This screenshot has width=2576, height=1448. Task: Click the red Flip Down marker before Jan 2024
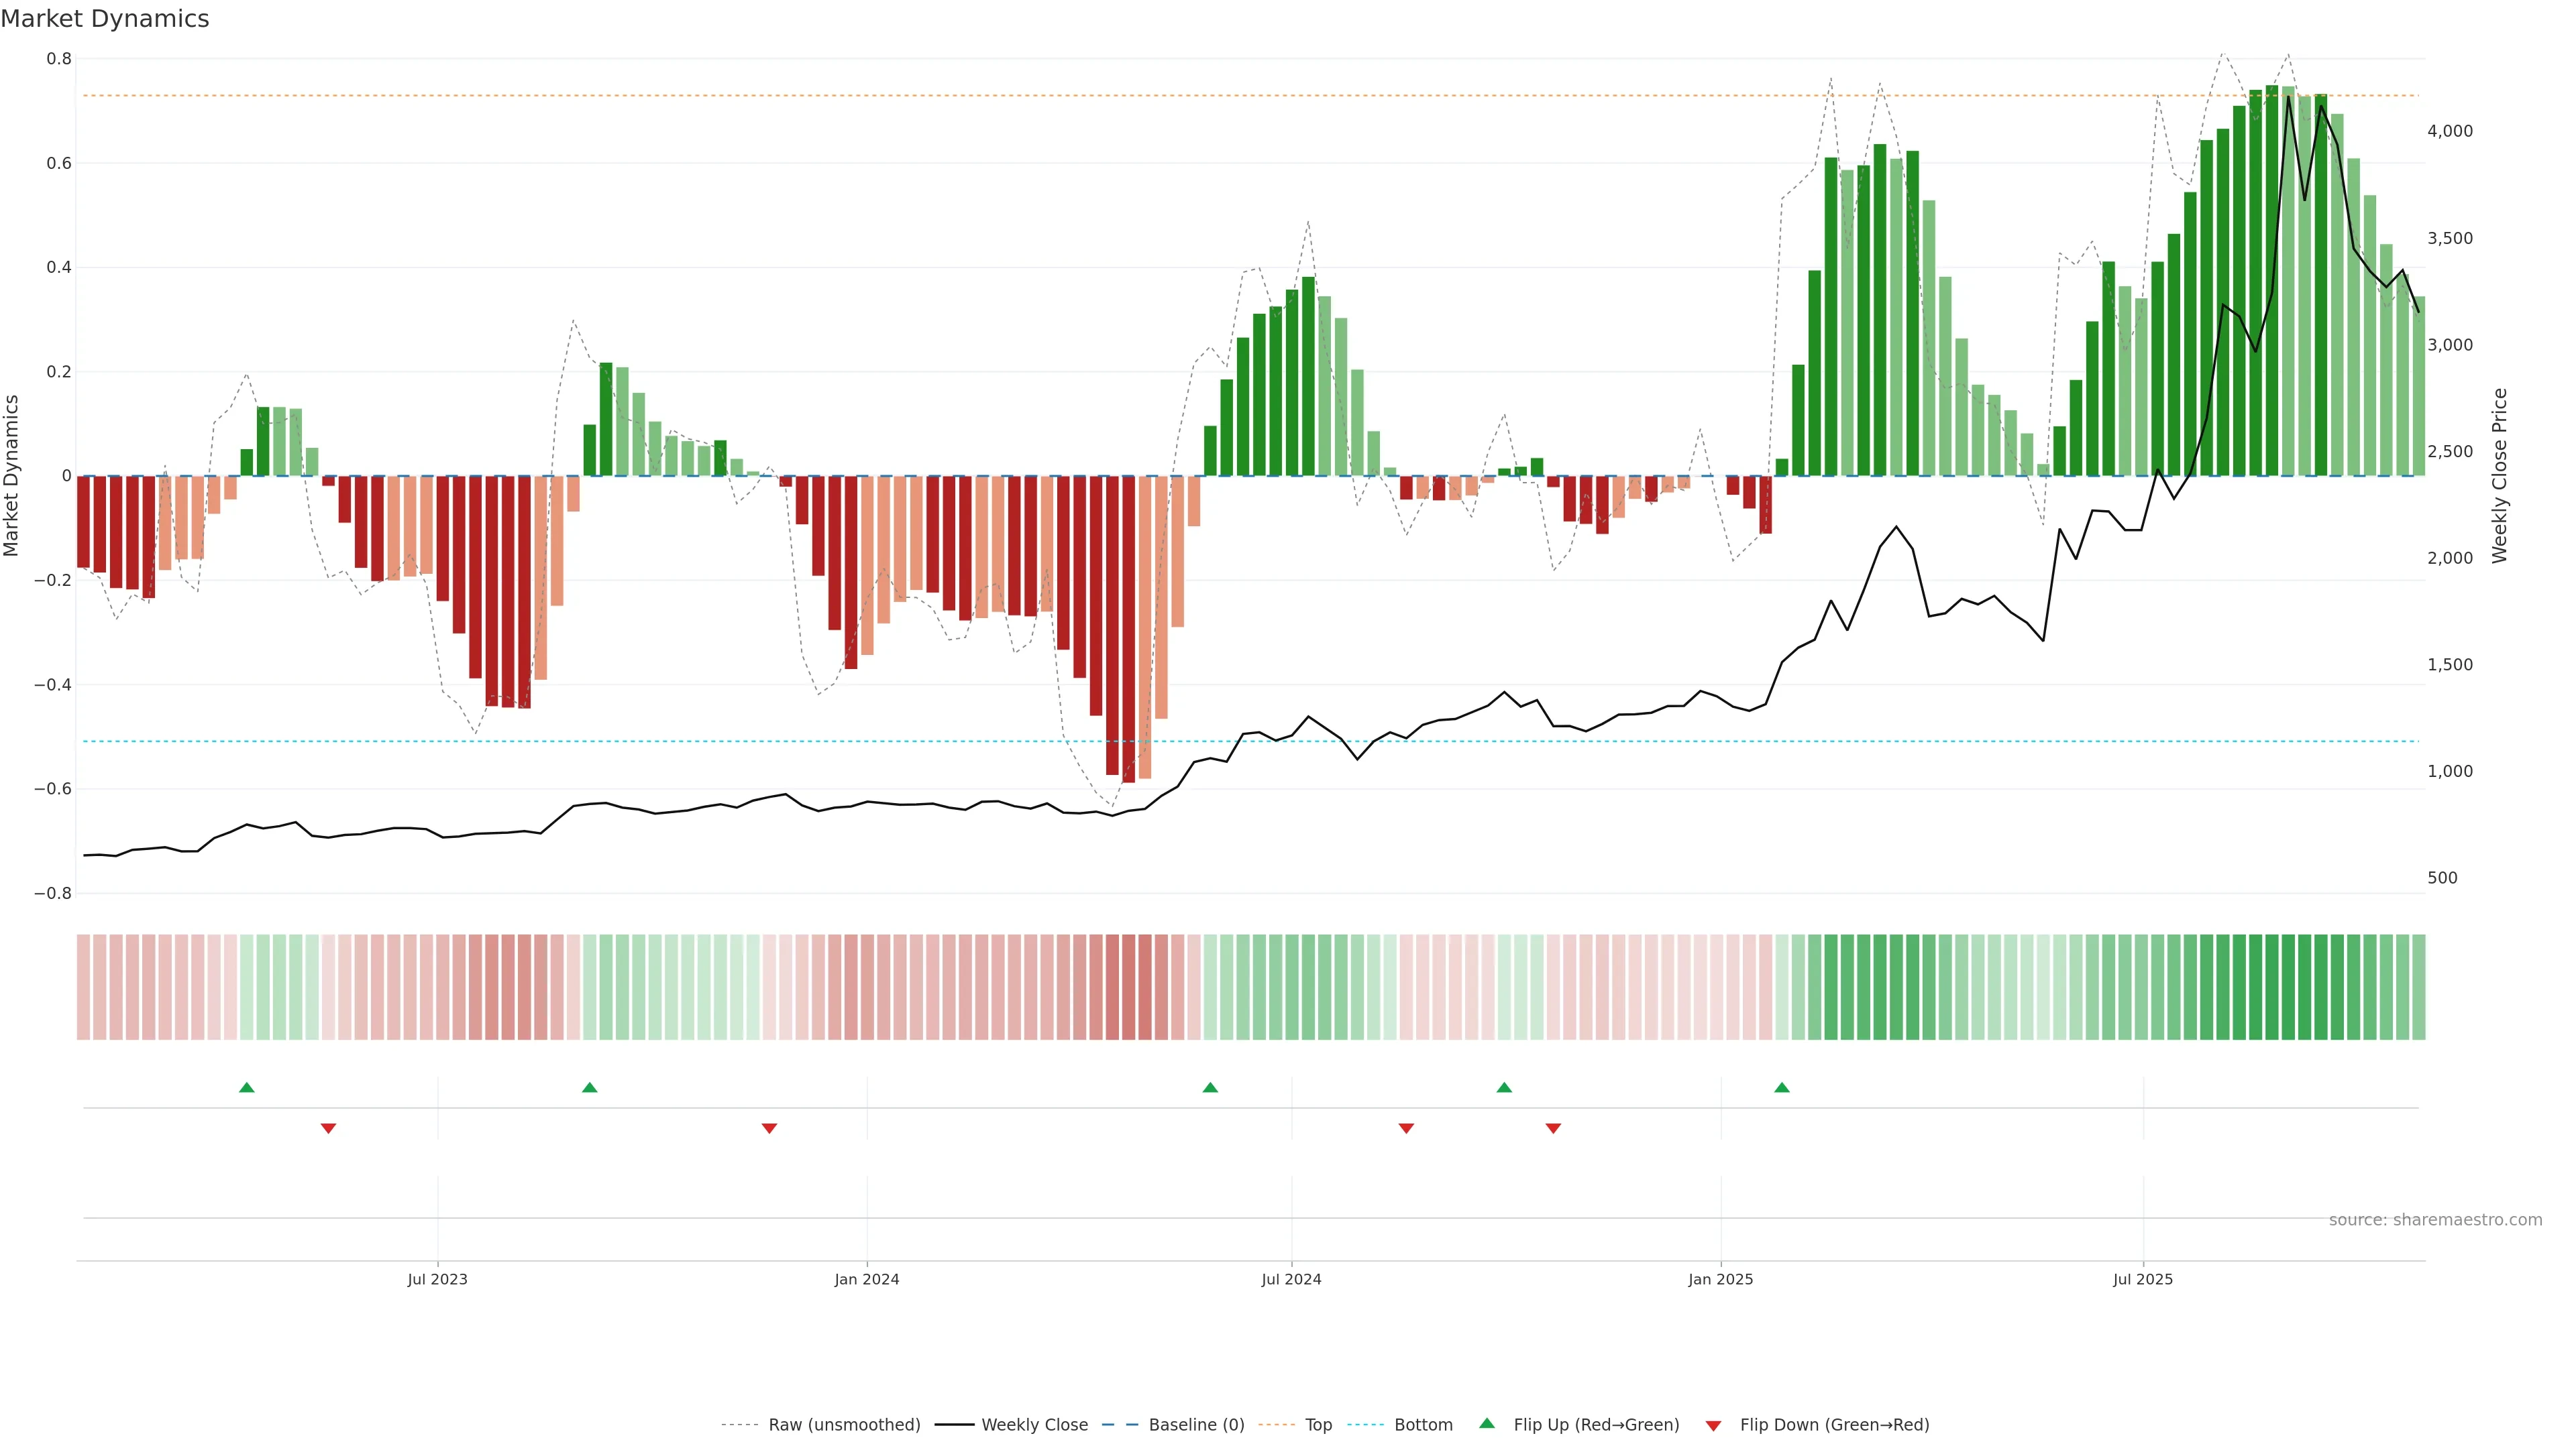pos(769,1128)
